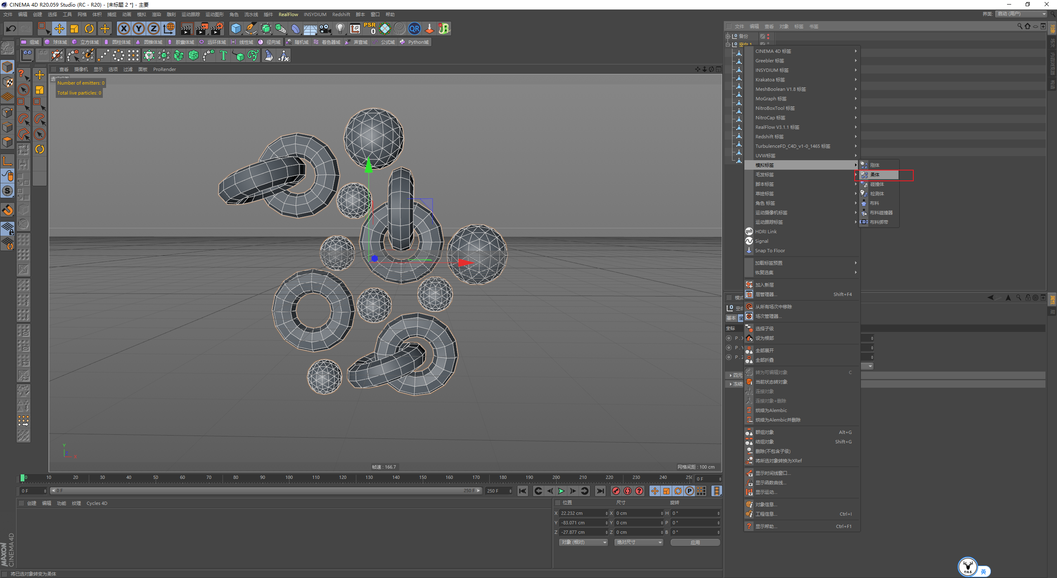Click the Record Active Objects keyframe button
This screenshot has width=1057, height=578.
[616, 491]
